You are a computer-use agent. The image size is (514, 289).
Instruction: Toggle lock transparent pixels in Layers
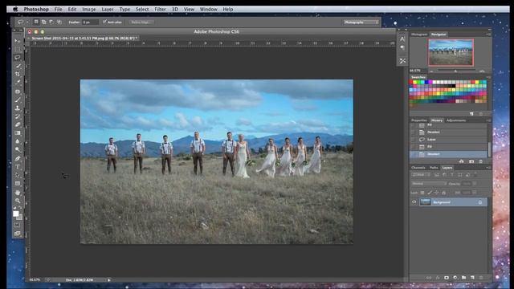[x=422, y=193]
